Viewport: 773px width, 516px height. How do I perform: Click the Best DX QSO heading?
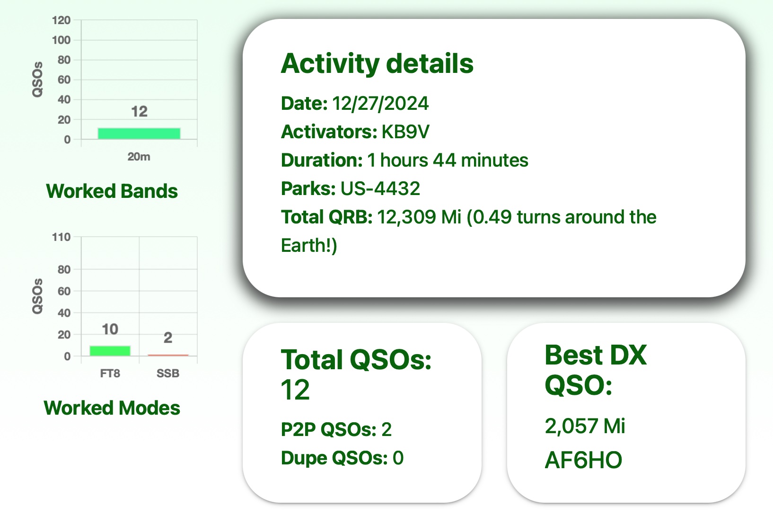(595, 370)
